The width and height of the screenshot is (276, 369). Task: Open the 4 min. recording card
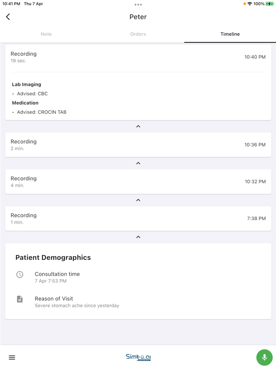[x=138, y=182]
